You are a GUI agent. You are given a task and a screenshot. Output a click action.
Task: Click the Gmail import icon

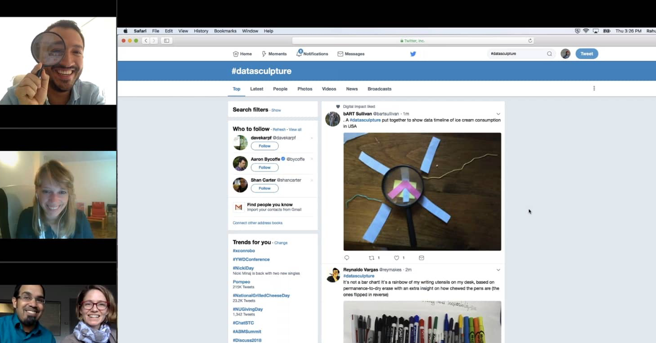tap(239, 207)
